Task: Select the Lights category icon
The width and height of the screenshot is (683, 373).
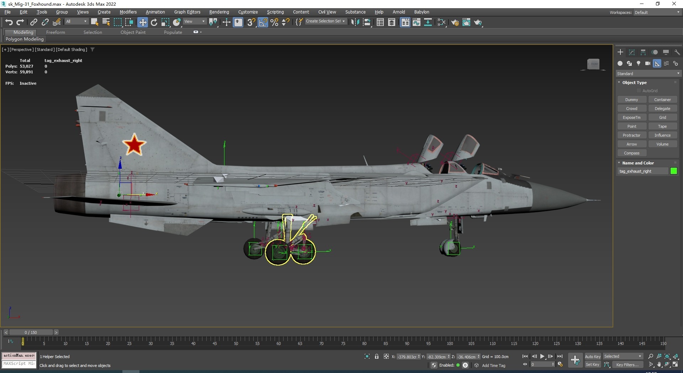Action: point(639,63)
